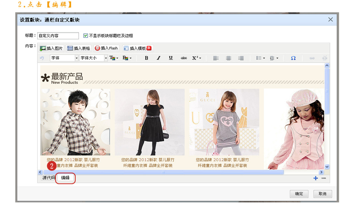Image resolution: width=354 pixels, height=208 pixels.
Task: Close the 设置版块 dialog
Action: point(331,20)
